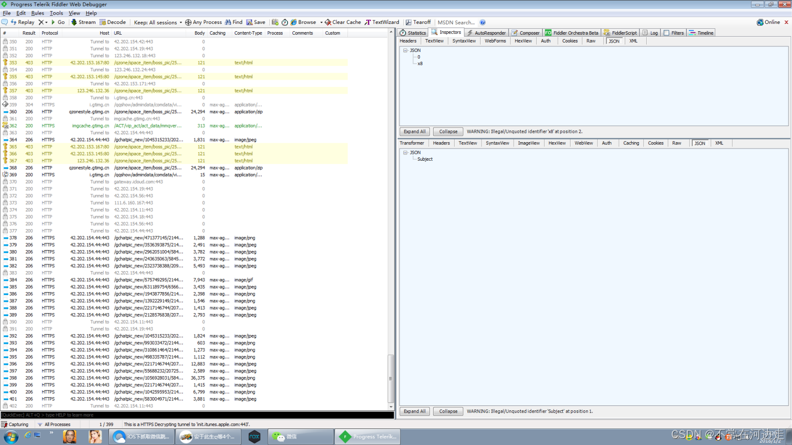Open the FiddlerScript tab
The image size is (792, 445).
[620, 33]
